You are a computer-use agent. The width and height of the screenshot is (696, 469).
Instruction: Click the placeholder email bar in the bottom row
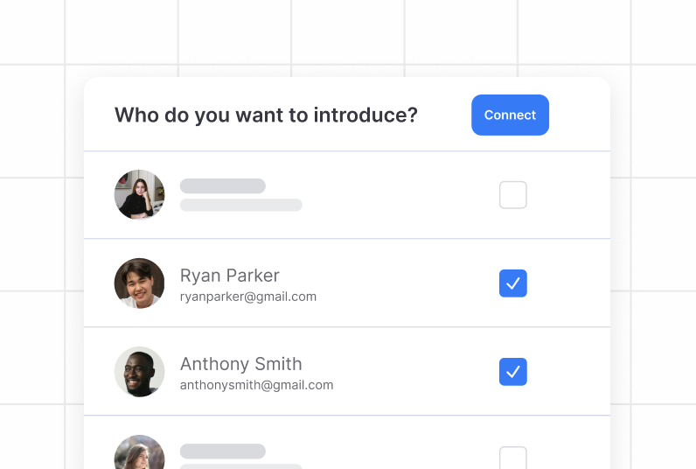(240, 466)
